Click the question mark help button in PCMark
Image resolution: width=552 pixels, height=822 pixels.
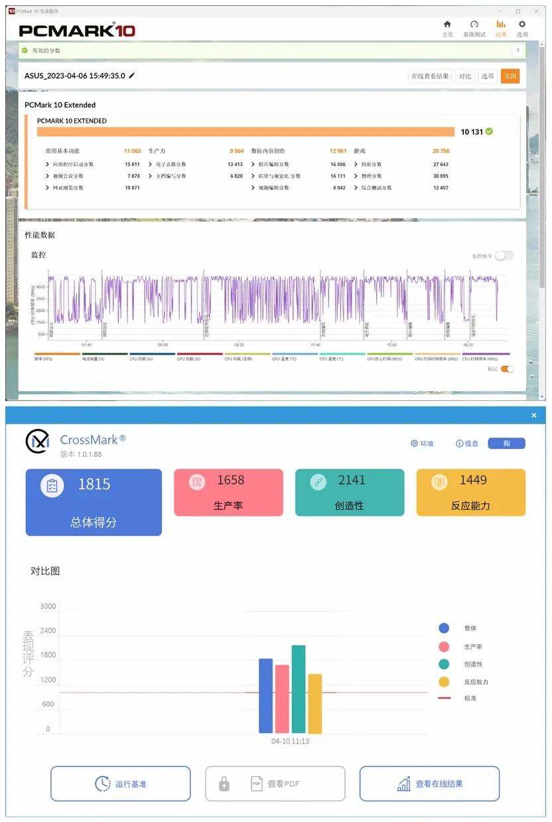(517, 50)
